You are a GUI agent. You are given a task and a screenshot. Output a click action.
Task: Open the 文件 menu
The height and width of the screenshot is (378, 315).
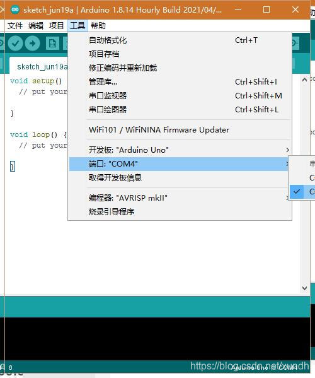(x=15, y=25)
